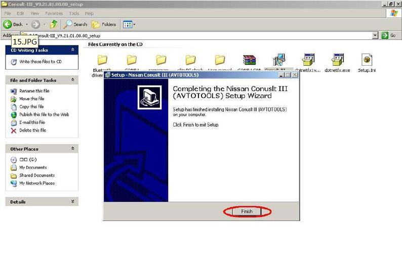Image resolution: width=402 pixels, height=268 pixels.
Task: Expand the address bar dropdown arrow
Action: [x=375, y=35]
